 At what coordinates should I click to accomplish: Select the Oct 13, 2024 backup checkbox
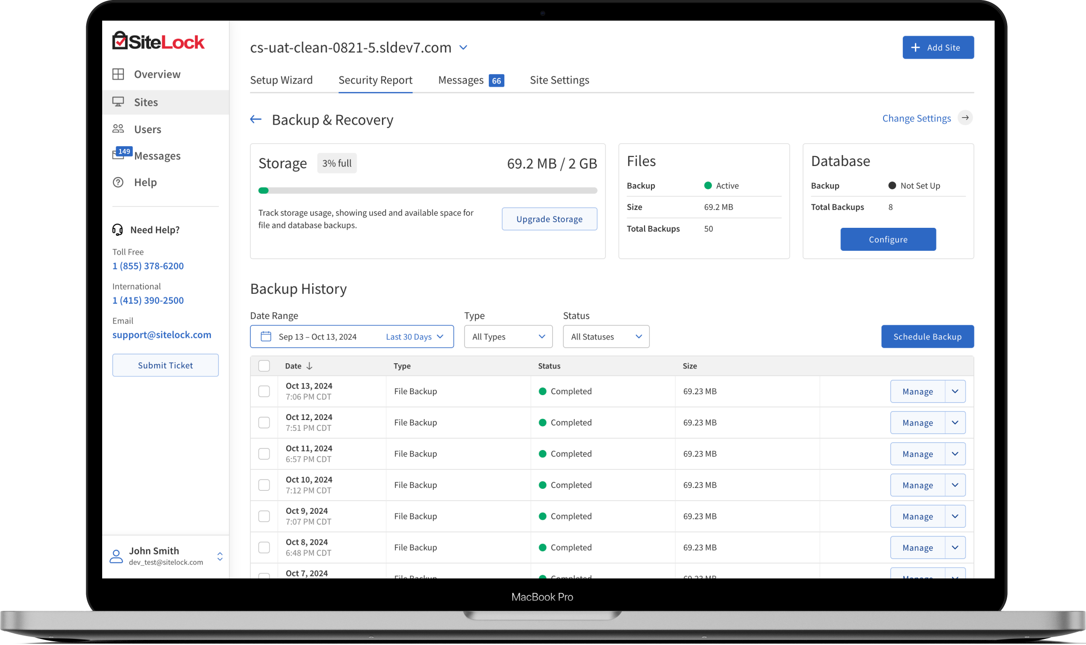click(264, 391)
